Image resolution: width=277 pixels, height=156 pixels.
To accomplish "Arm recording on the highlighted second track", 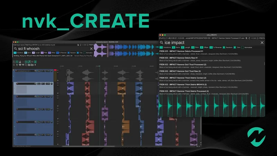I will (x=17, y=84).
